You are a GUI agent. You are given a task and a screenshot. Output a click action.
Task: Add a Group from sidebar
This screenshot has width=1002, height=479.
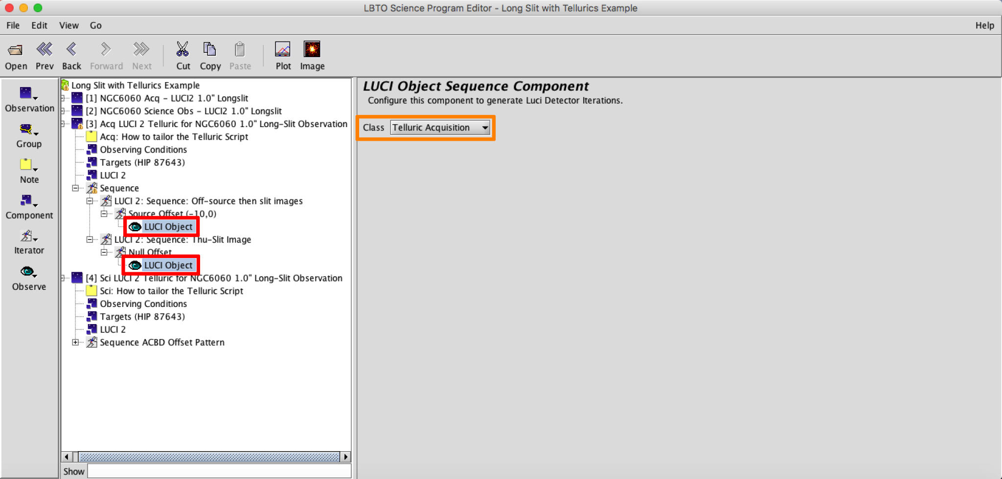click(29, 135)
